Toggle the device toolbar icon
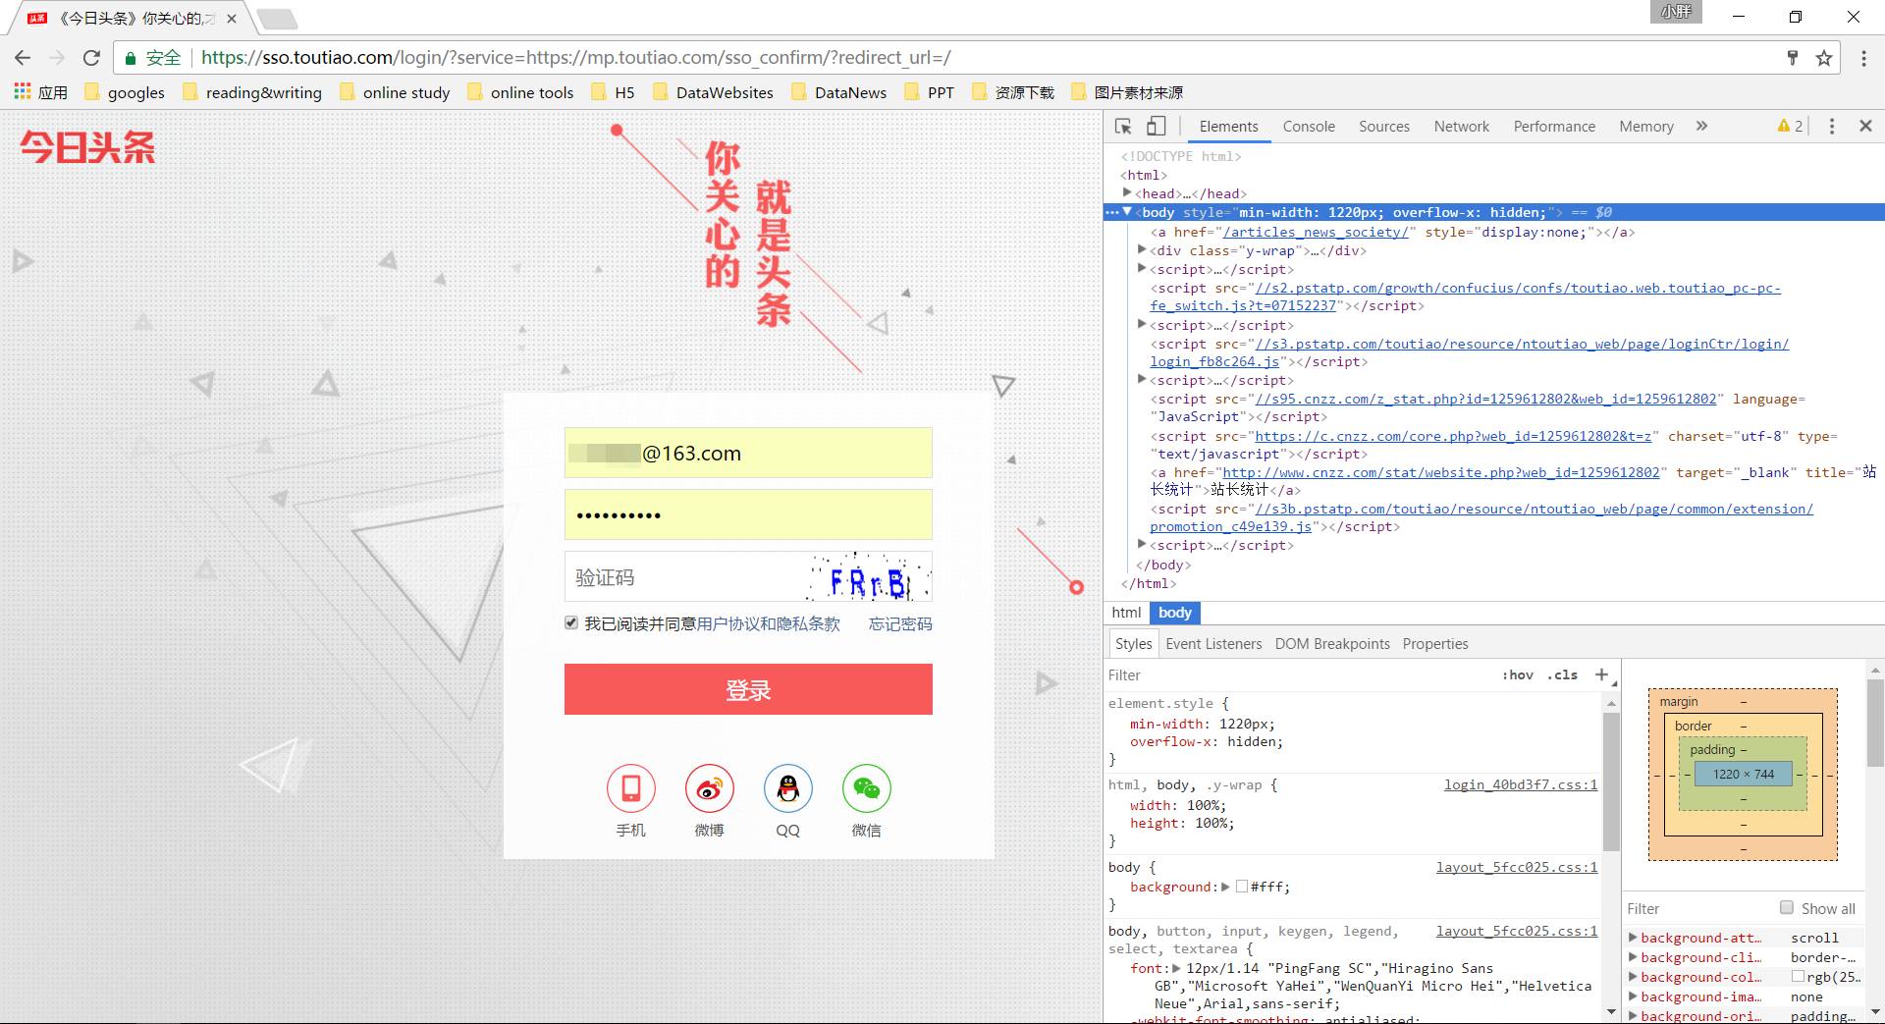The width and height of the screenshot is (1885, 1024). point(1155,126)
